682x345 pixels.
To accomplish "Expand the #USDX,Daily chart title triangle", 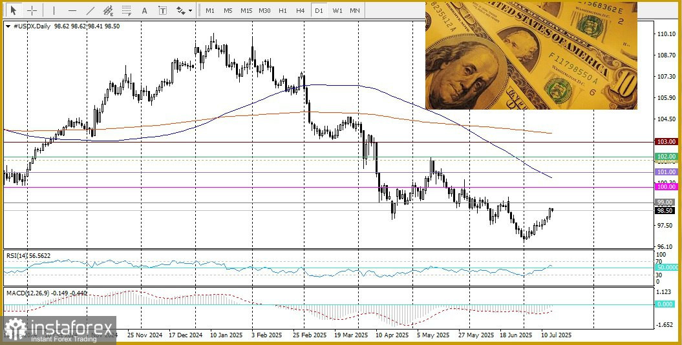I will 8,26.
